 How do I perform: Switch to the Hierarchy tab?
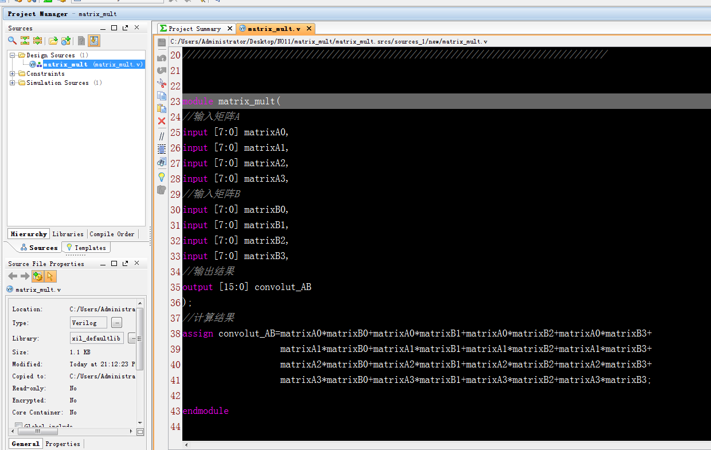point(29,234)
